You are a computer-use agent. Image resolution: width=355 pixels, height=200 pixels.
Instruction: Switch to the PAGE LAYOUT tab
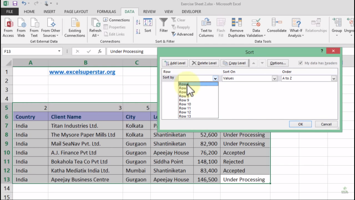[x=76, y=11]
